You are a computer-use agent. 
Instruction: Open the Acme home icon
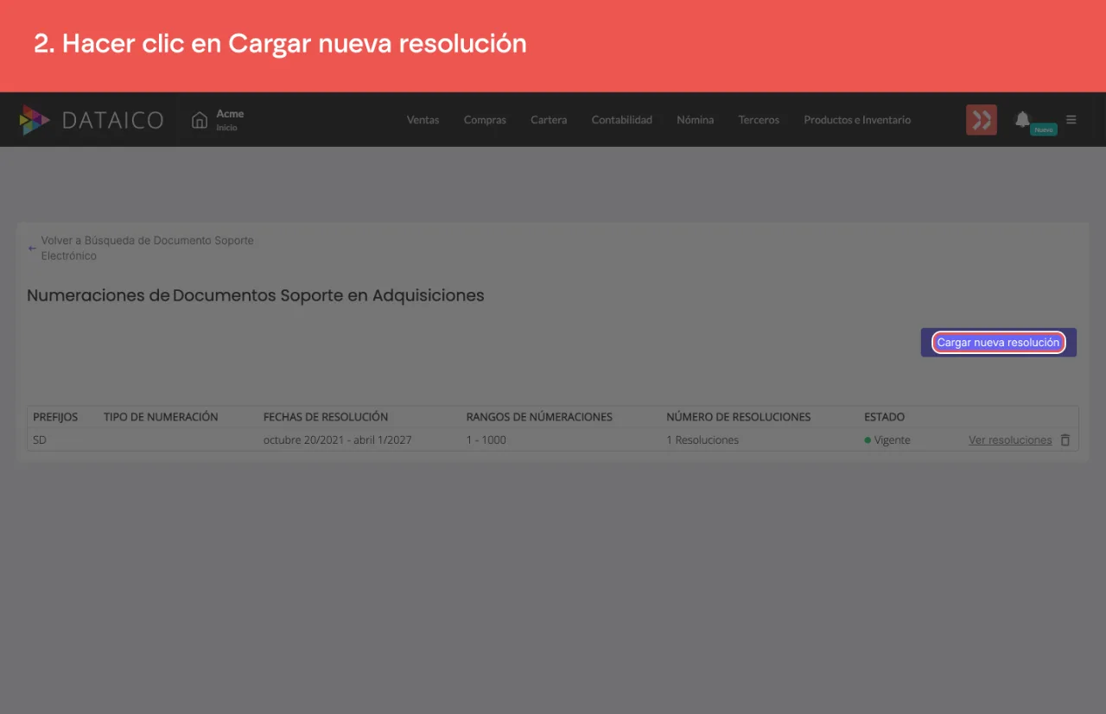tap(200, 120)
